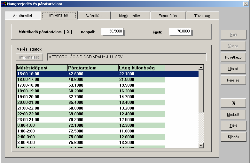
Task: Select the 20:00-21:00 row
Action: pyautogui.click(x=91, y=103)
